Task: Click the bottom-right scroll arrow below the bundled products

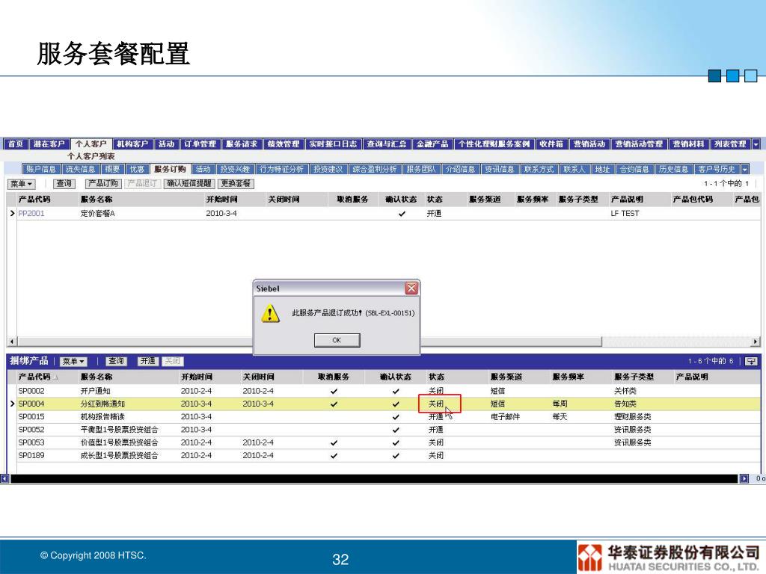Action: pyautogui.click(x=744, y=479)
